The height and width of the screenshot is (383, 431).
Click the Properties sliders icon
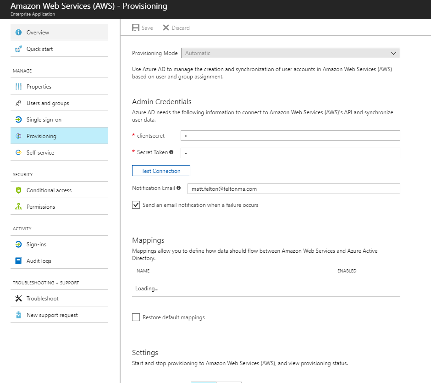click(18, 87)
